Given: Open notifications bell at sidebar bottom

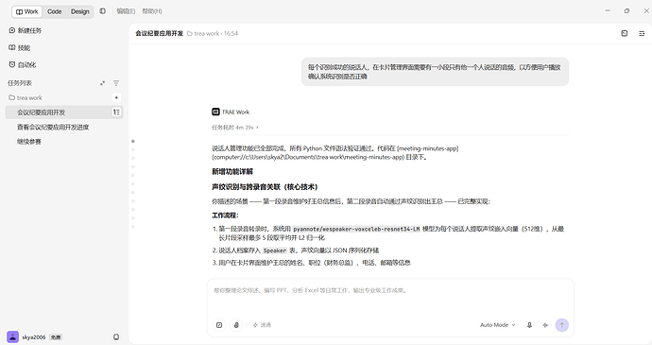Looking at the screenshot, I should coord(116,337).
